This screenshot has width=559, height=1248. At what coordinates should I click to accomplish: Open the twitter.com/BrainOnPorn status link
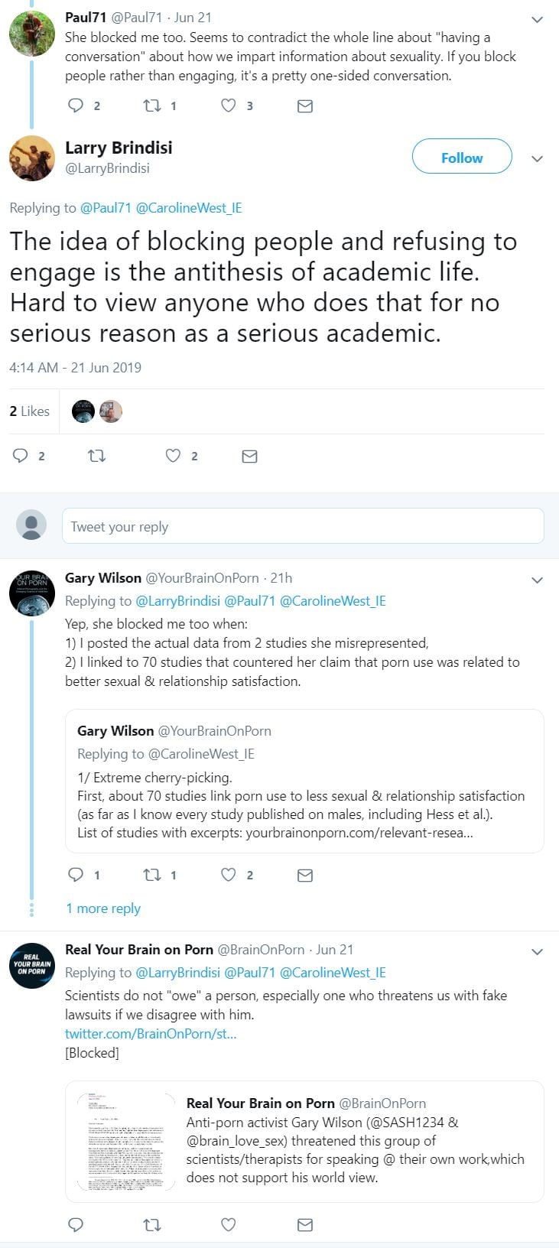point(151,1034)
